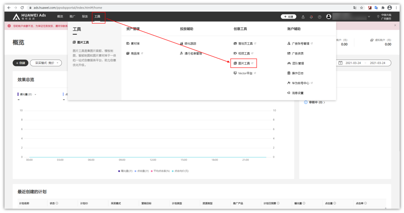Toggle 点击量(次) legend series in chart
Viewport: 404px width, 213px height.
pos(142,171)
